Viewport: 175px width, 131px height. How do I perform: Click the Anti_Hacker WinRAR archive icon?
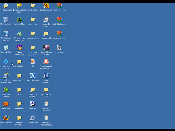59,19
